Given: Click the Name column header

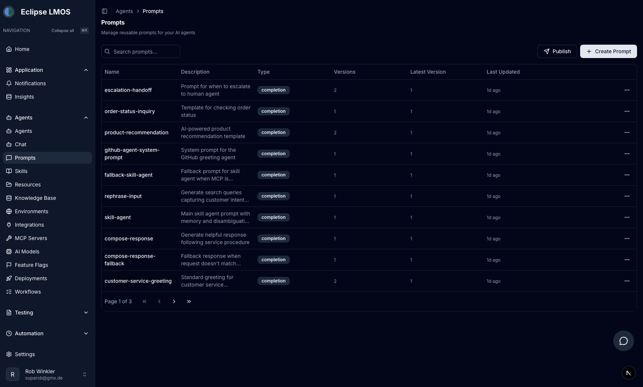Looking at the screenshot, I should [112, 72].
